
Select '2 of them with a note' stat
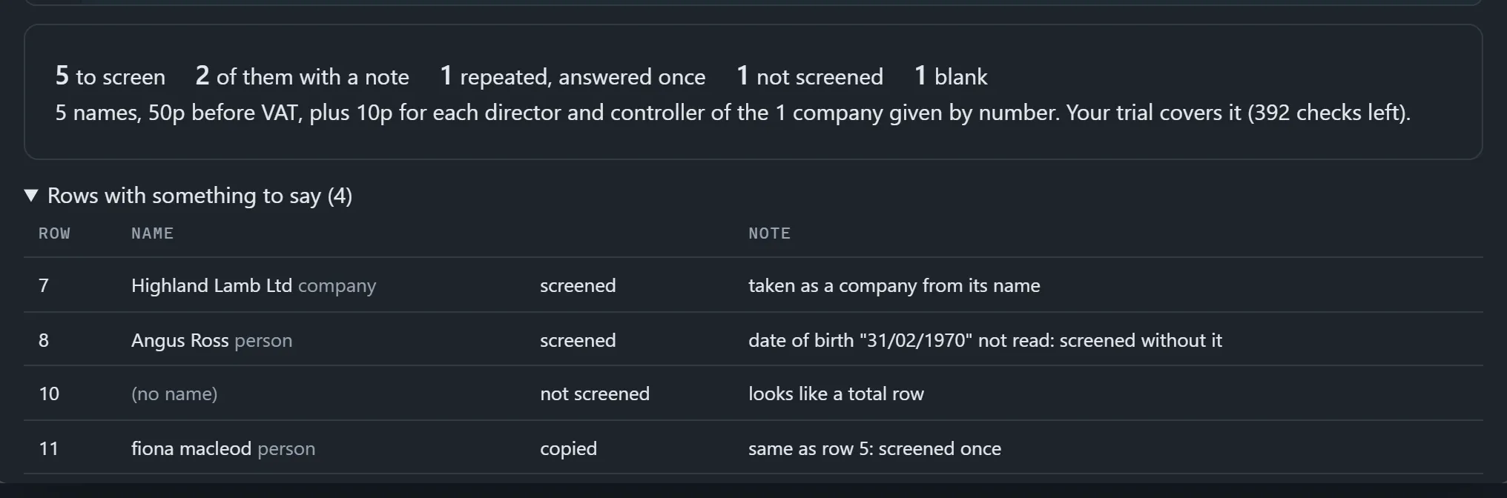[302, 76]
